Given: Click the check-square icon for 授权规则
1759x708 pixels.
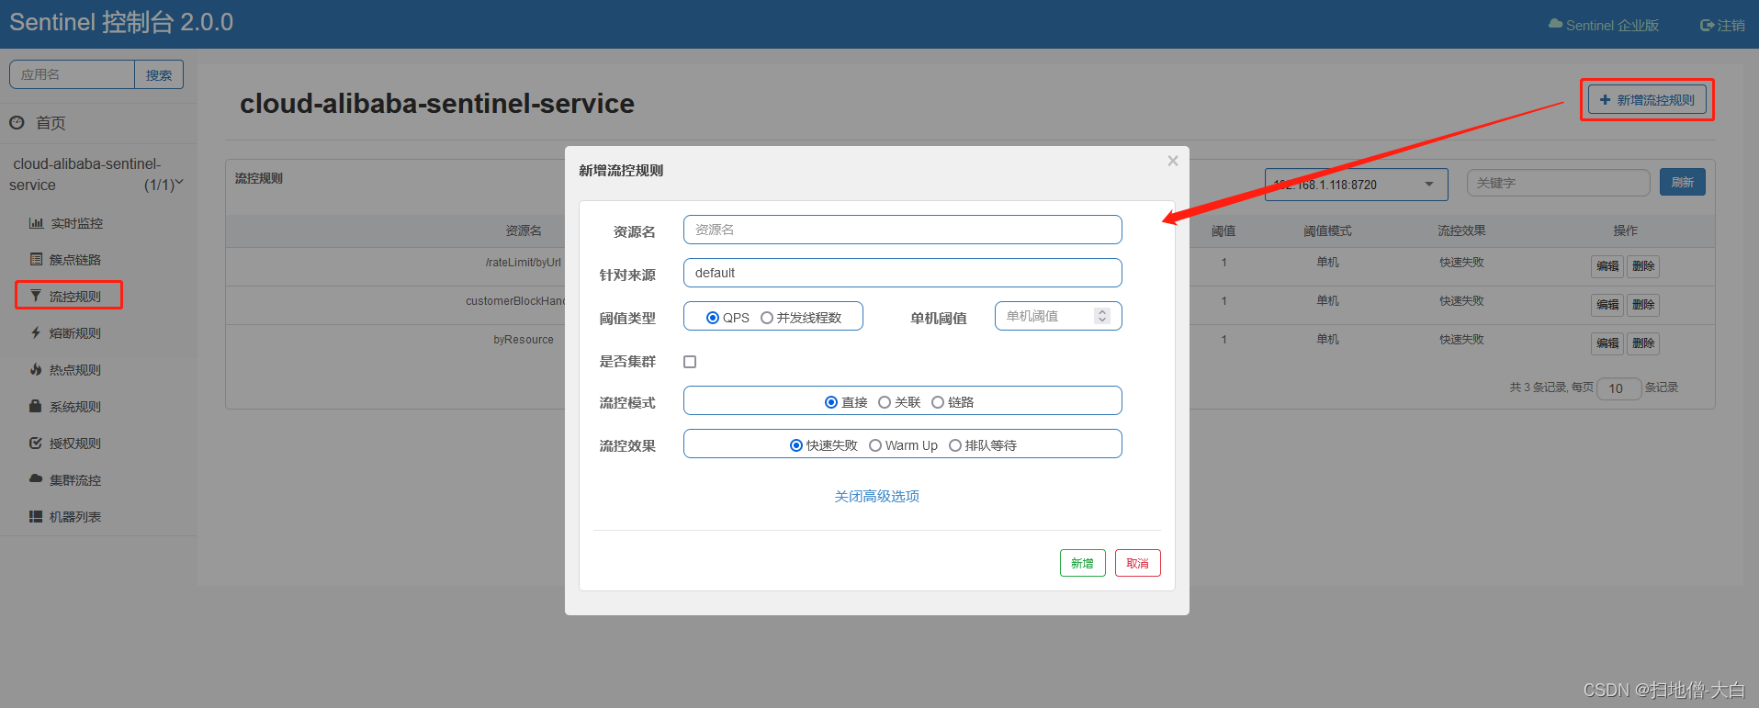Looking at the screenshot, I should pos(36,443).
